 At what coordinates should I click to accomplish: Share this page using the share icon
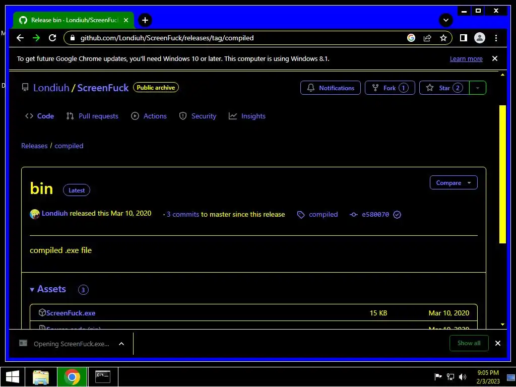427,38
